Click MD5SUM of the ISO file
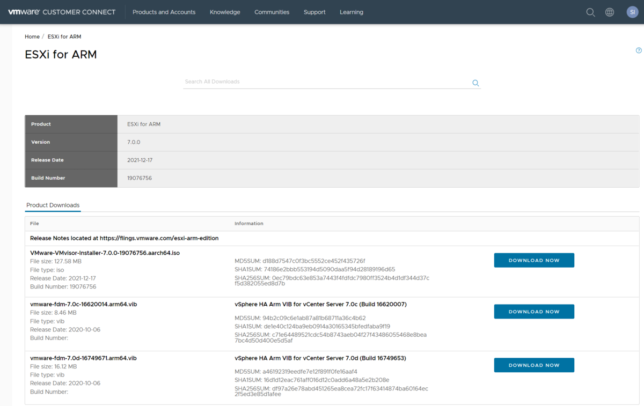 click(299, 261)
